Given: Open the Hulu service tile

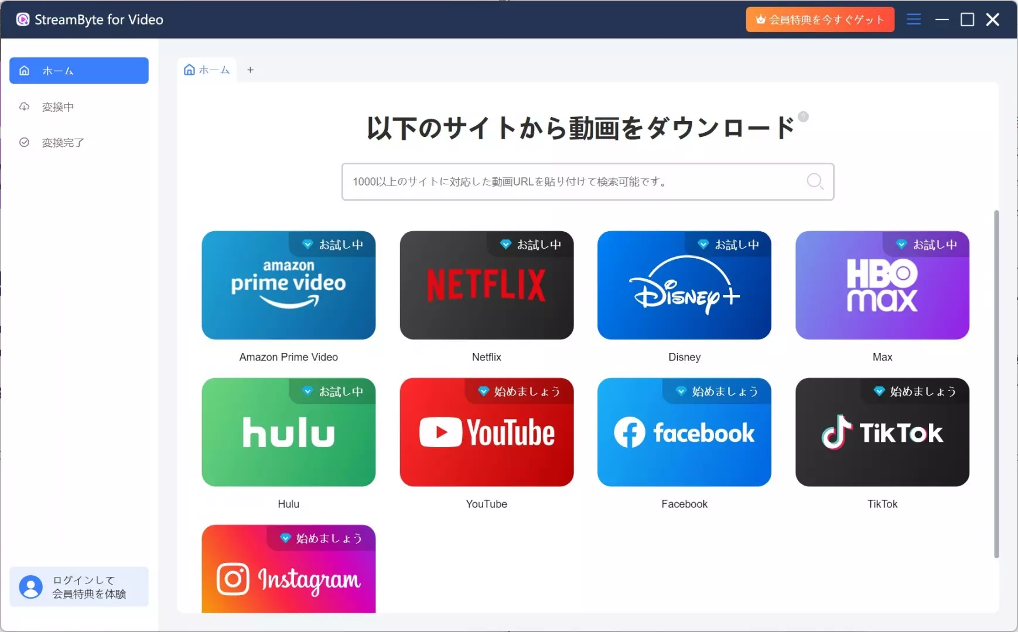Looking at the screenshot, I should tap(288, 432).
